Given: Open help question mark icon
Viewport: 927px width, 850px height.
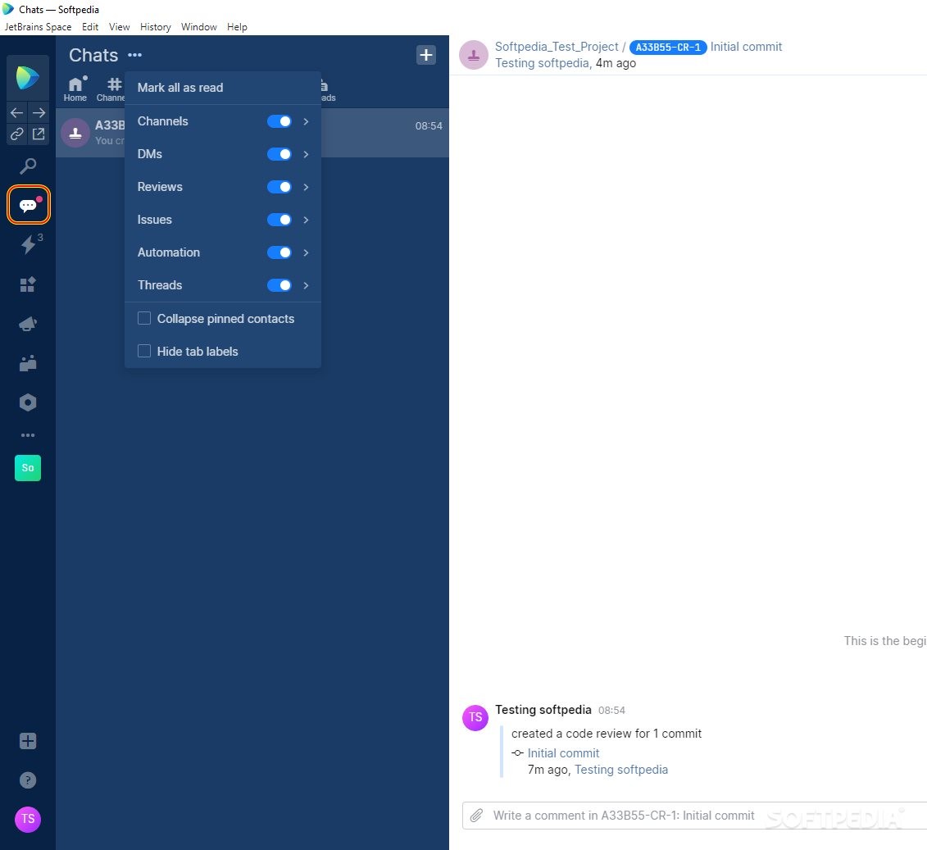Looking at the screenshot, I should point(28,780).
